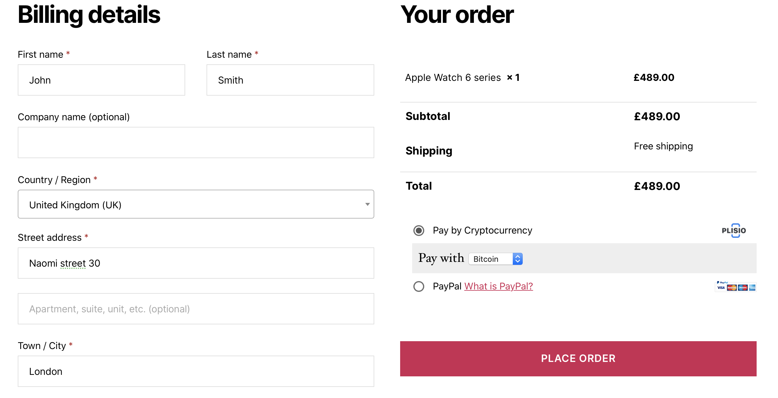This screenshot has height=398, width=778.
Task: Select United Kingdom from region dropdown
Action: 197,205
